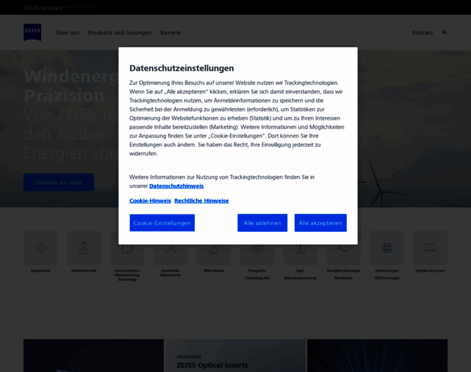Viewport: 471px width, 372px height.
Task: Select the Spektroskopie grid icon
Action: pos(387,248)
